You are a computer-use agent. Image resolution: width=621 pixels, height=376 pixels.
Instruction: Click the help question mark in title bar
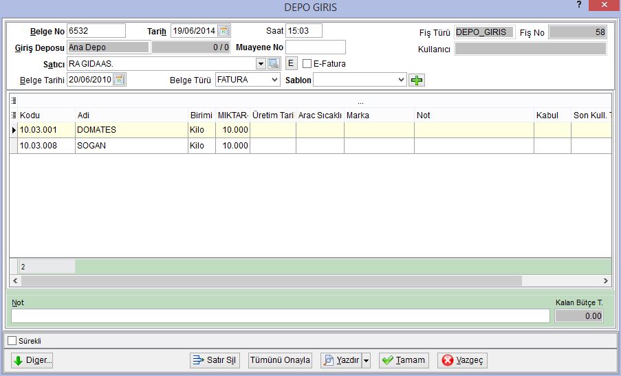point(579,5)
